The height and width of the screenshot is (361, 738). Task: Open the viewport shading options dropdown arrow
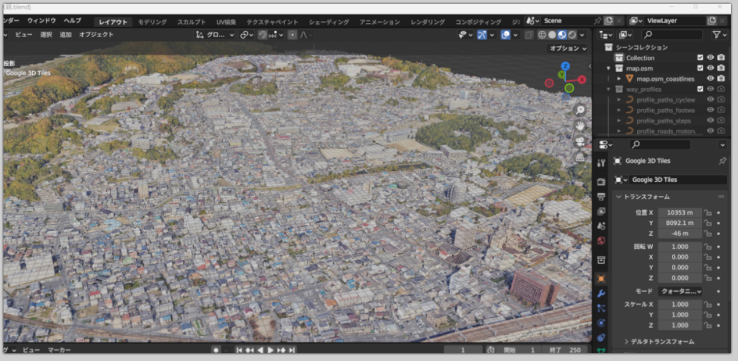(582, 35)
